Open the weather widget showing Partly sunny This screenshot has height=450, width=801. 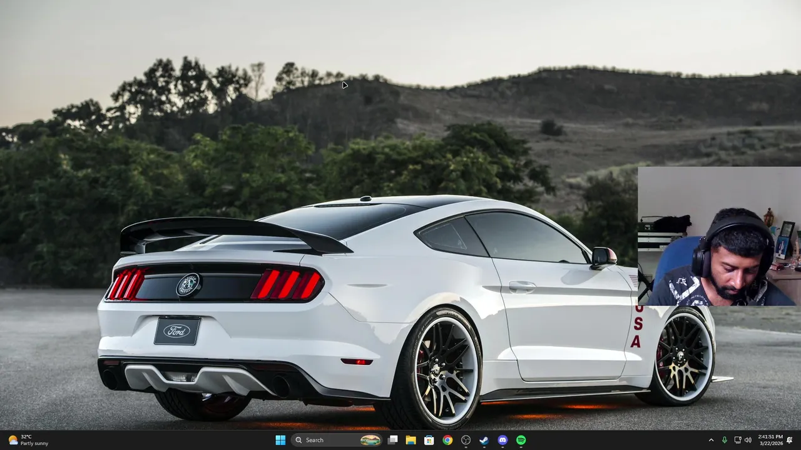pos(28,440)
